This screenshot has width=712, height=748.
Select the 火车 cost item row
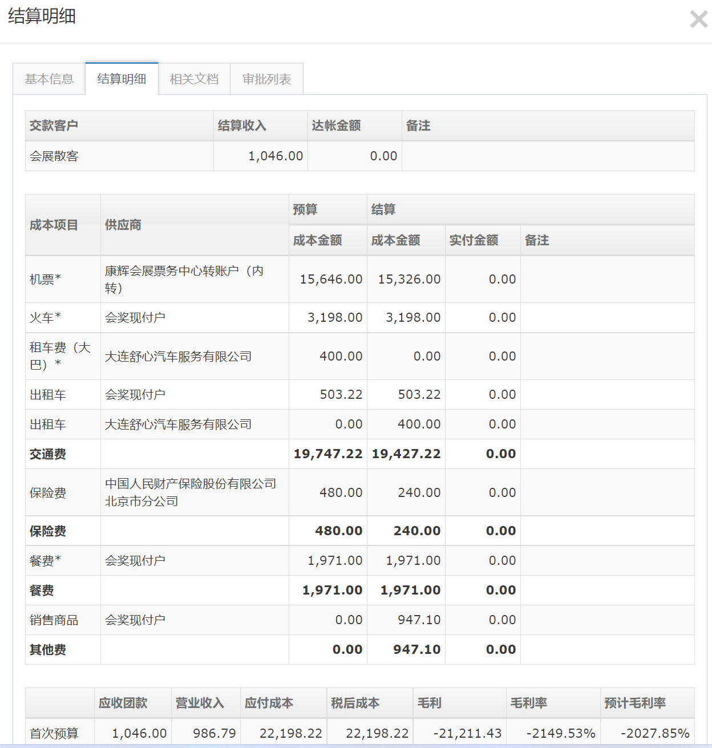(x=46, y=318)
